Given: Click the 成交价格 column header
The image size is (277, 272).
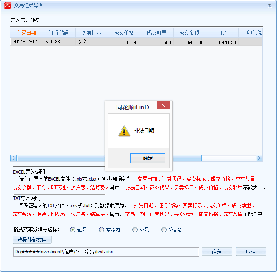Looking at the screenshot, I should point(124,33).
